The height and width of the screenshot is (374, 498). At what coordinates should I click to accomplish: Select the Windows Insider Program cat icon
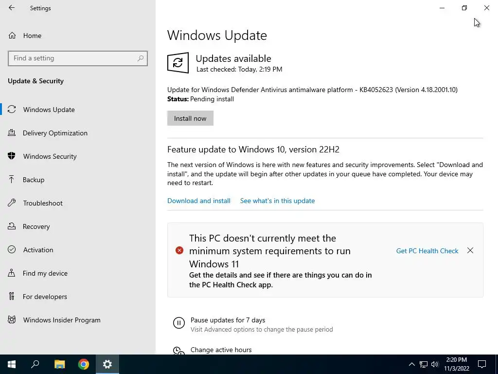[x=12, y=319]
